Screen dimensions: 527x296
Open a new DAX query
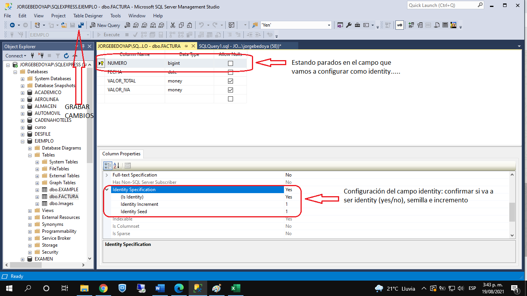coord(161,25)
